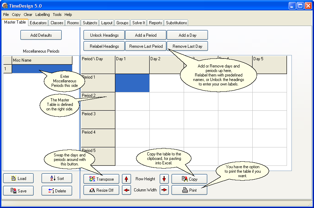
Task: Switch to the Solve It tab
Action: click(x=139, y=22)
